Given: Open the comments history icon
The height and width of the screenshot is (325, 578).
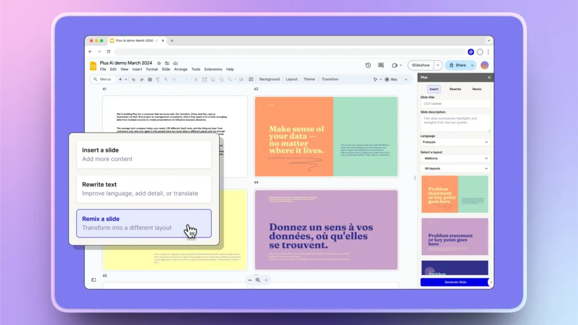Looking at the screenshot, I should (x=381, y=65).
